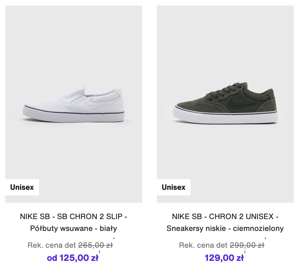Click "Rek. cena det" label under the green sneaker
Screen dimensions: 300x268
coord(203,245)
